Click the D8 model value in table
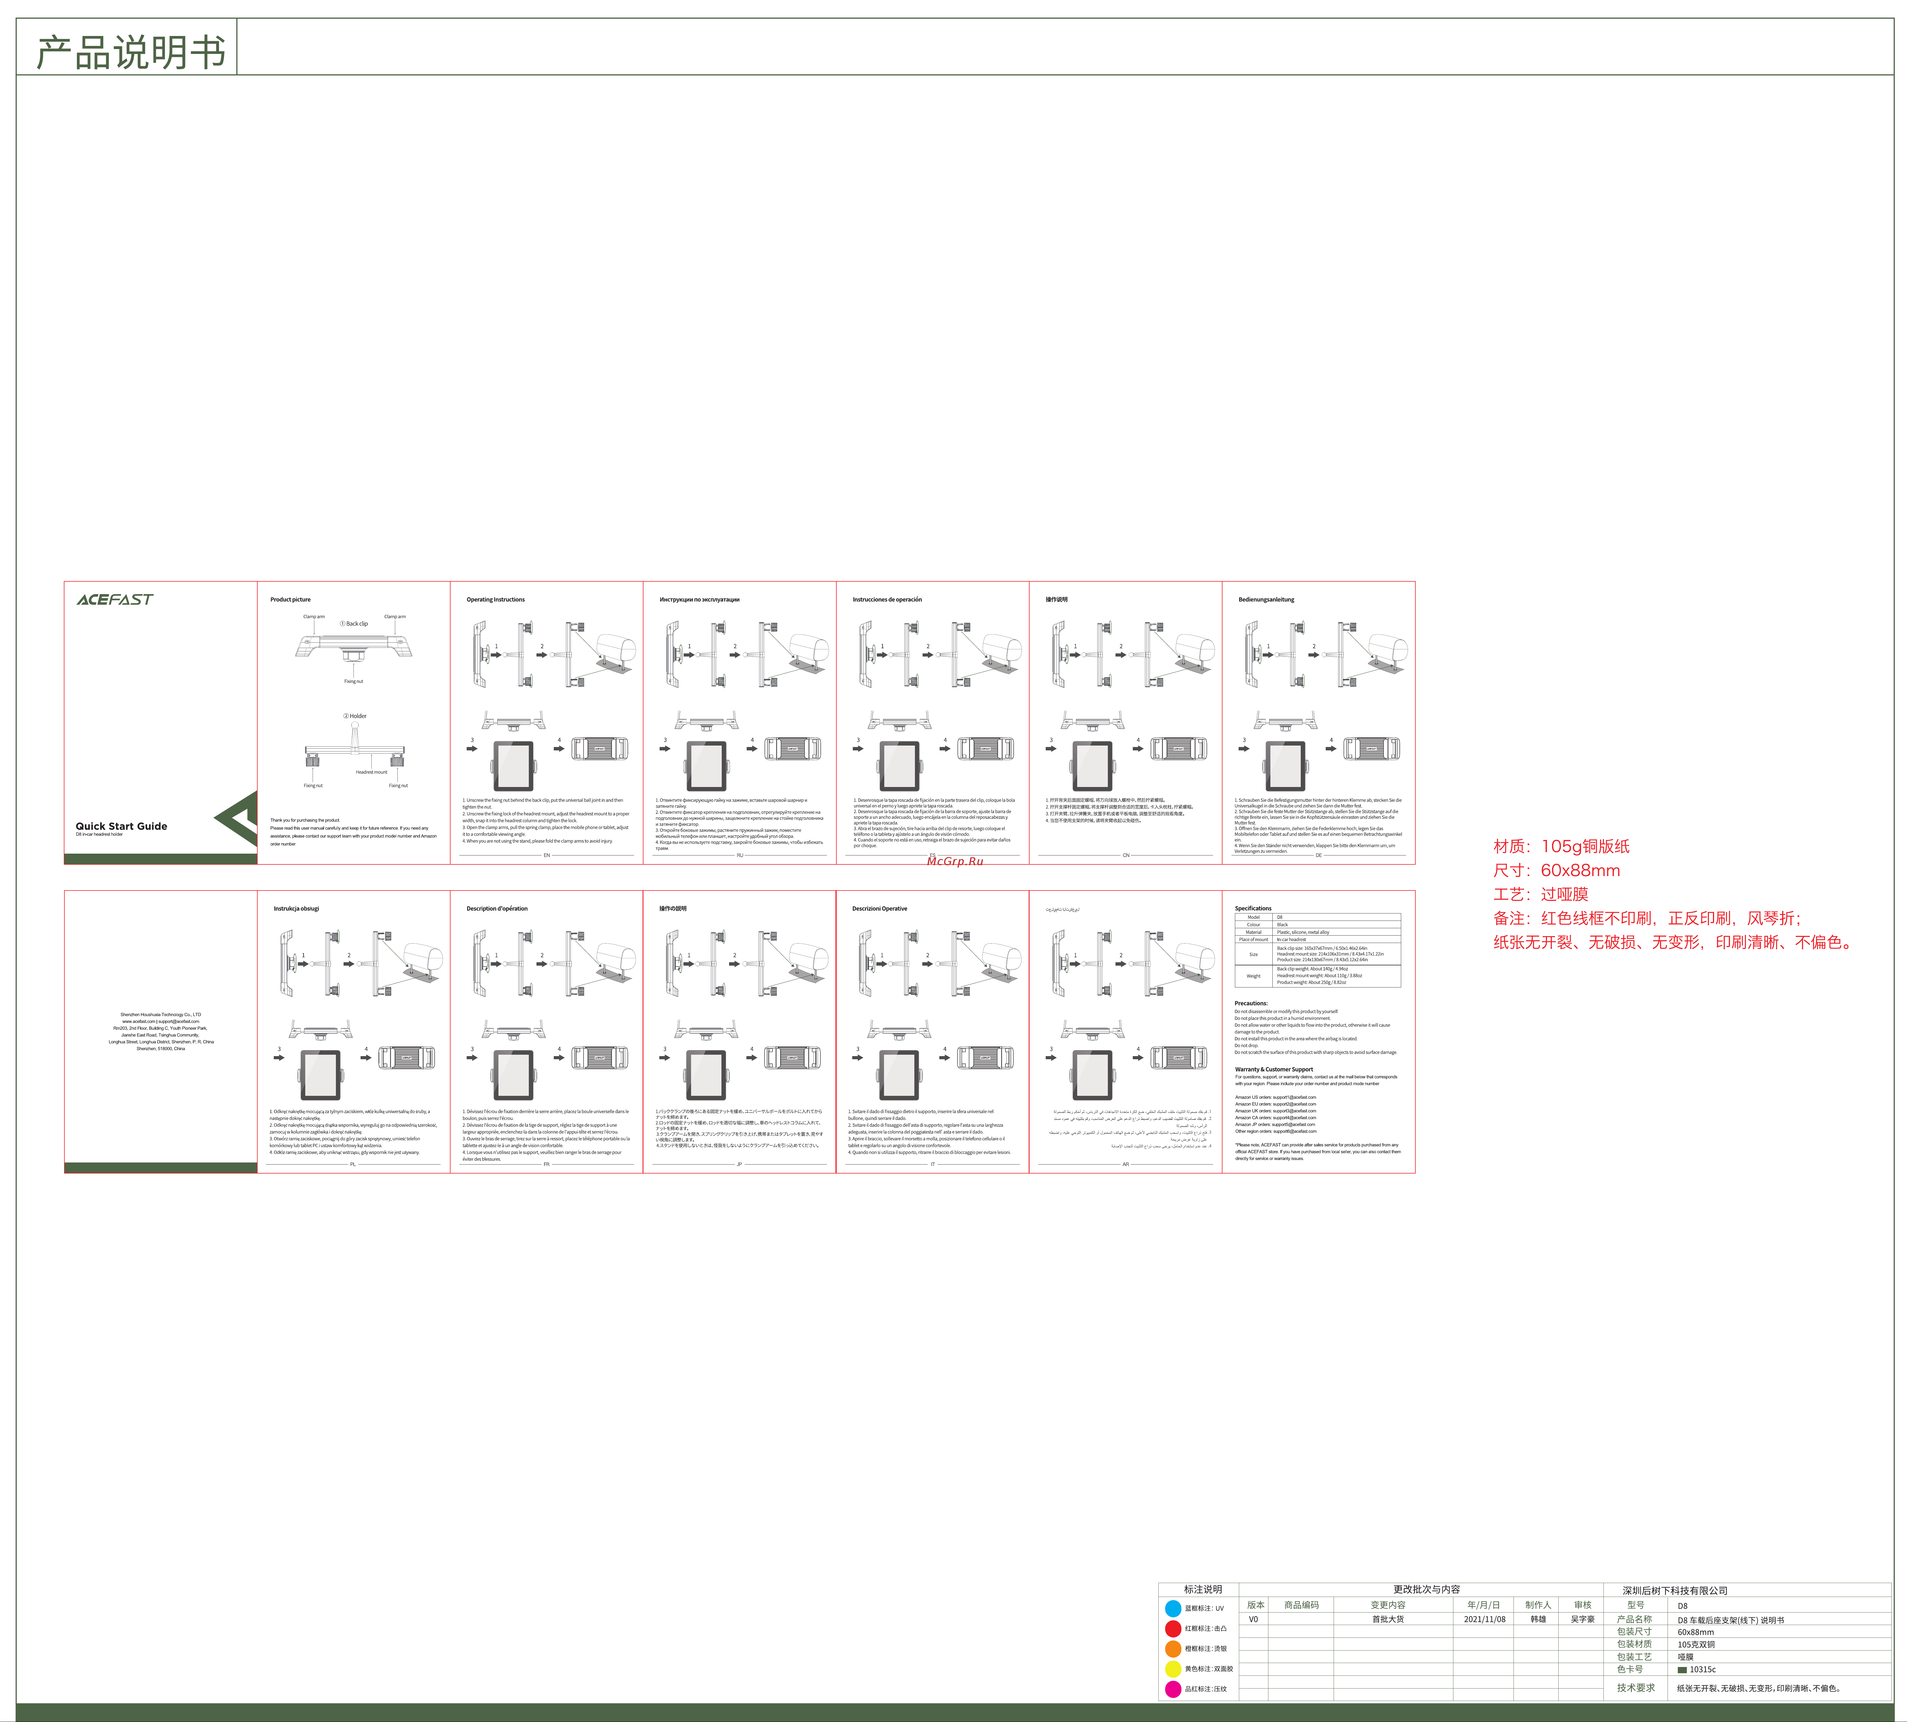Viewport: 1907px width, 1722px height. coord(1683,1606)
